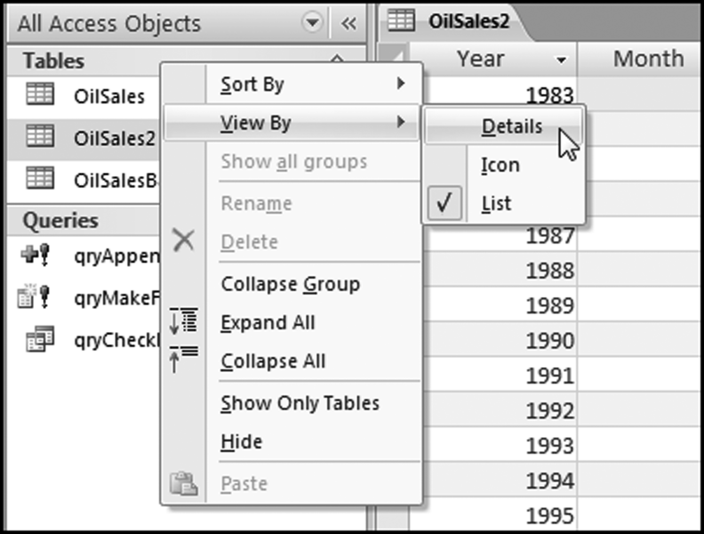Image resolution: width=704 pixels, height=534 pixels.
Task: Click the OilSales table icon
Action: tap(39, 95)
